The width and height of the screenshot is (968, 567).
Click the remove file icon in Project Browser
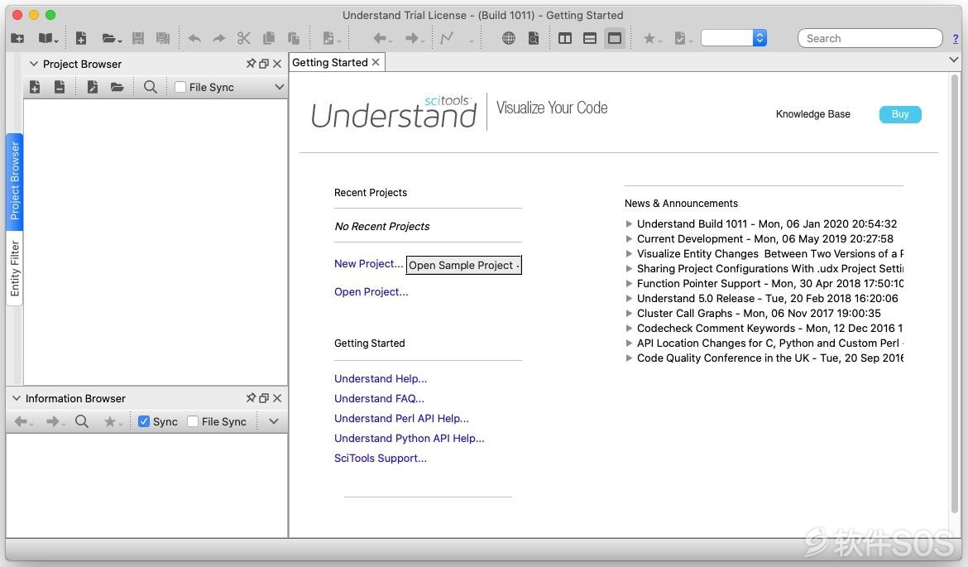60,87
